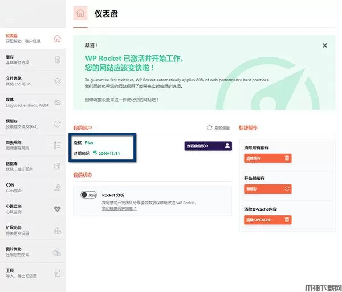Click the 清除OPcache内容 label
This screenshot has height=292, width=342.
[x=260, y=209]
